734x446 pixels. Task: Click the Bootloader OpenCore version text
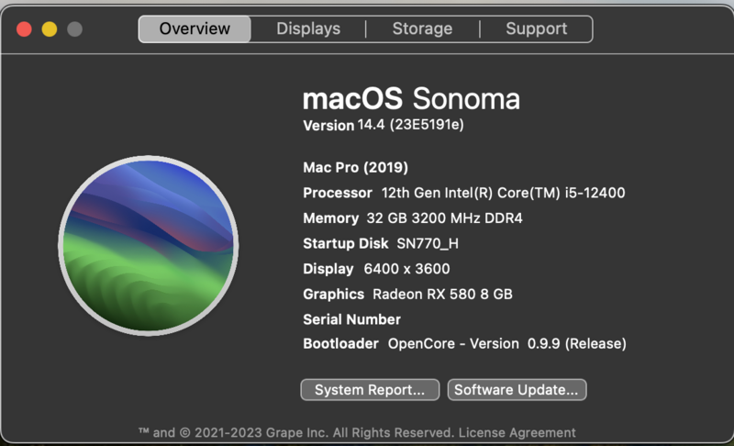click(506, 343)
